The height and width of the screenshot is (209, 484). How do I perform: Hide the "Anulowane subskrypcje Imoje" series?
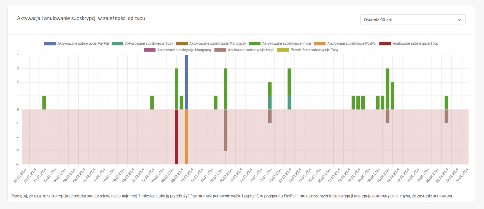[251, 50]
